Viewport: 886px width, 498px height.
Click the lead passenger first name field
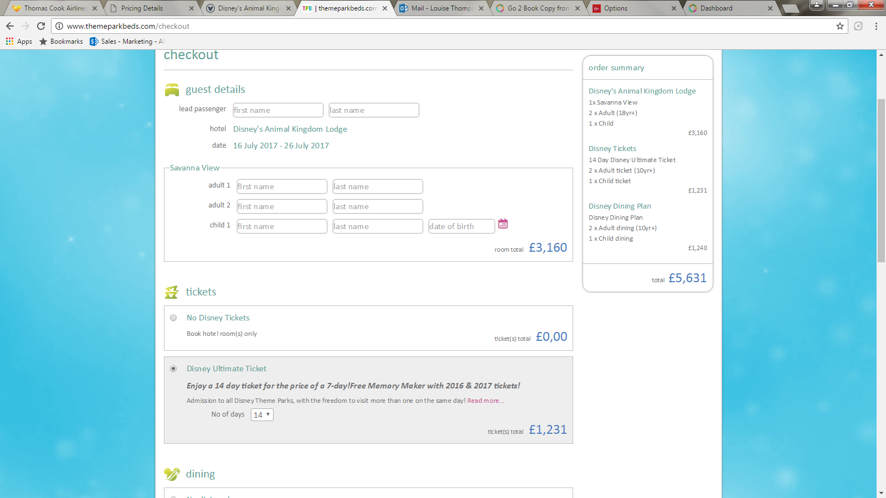pos(278,110)
